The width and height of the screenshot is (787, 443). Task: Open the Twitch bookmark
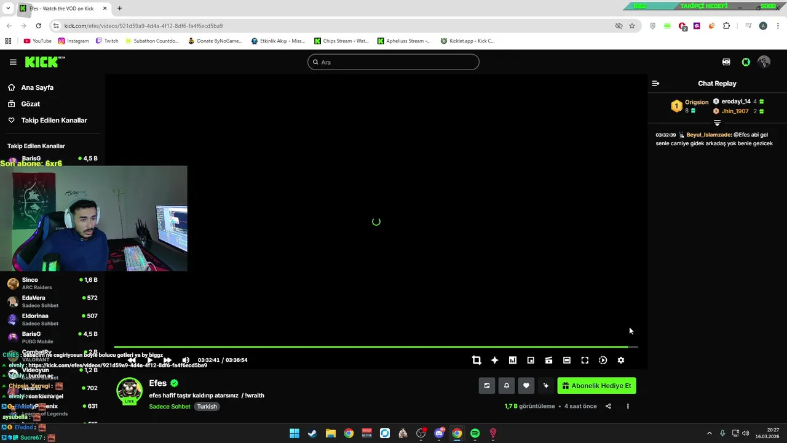107,41
